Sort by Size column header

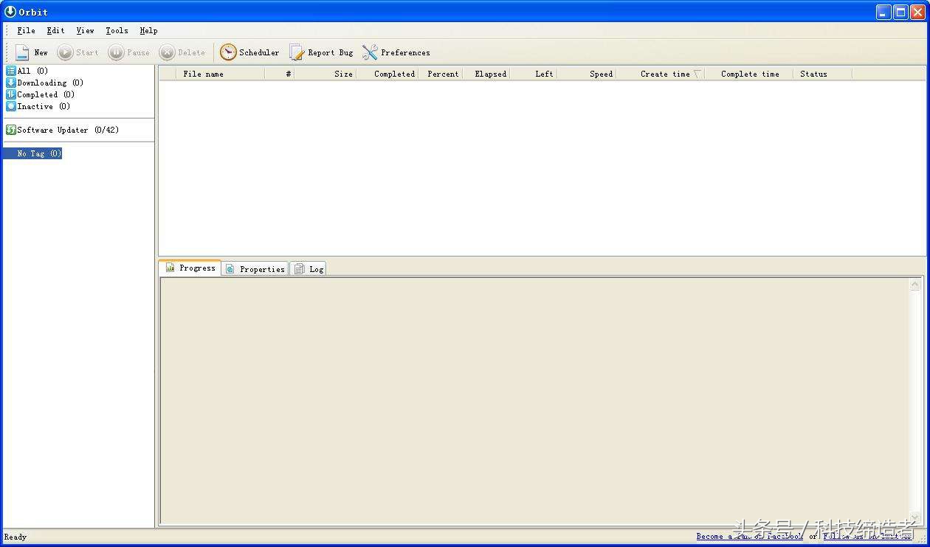tap(325, 74)
